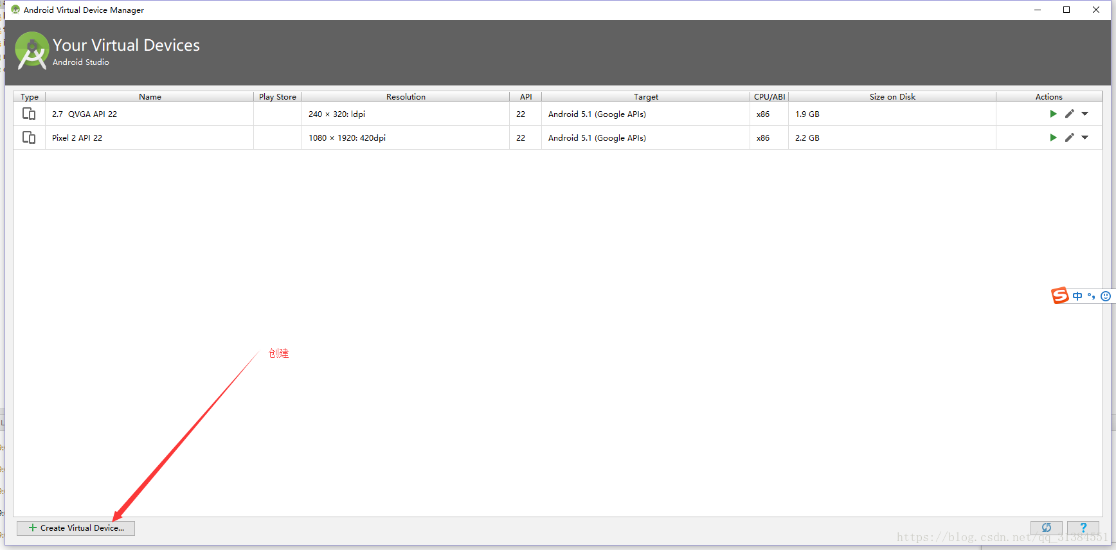Launch the Pixel 2 API 22 emulator

(x=1053, y=137)
